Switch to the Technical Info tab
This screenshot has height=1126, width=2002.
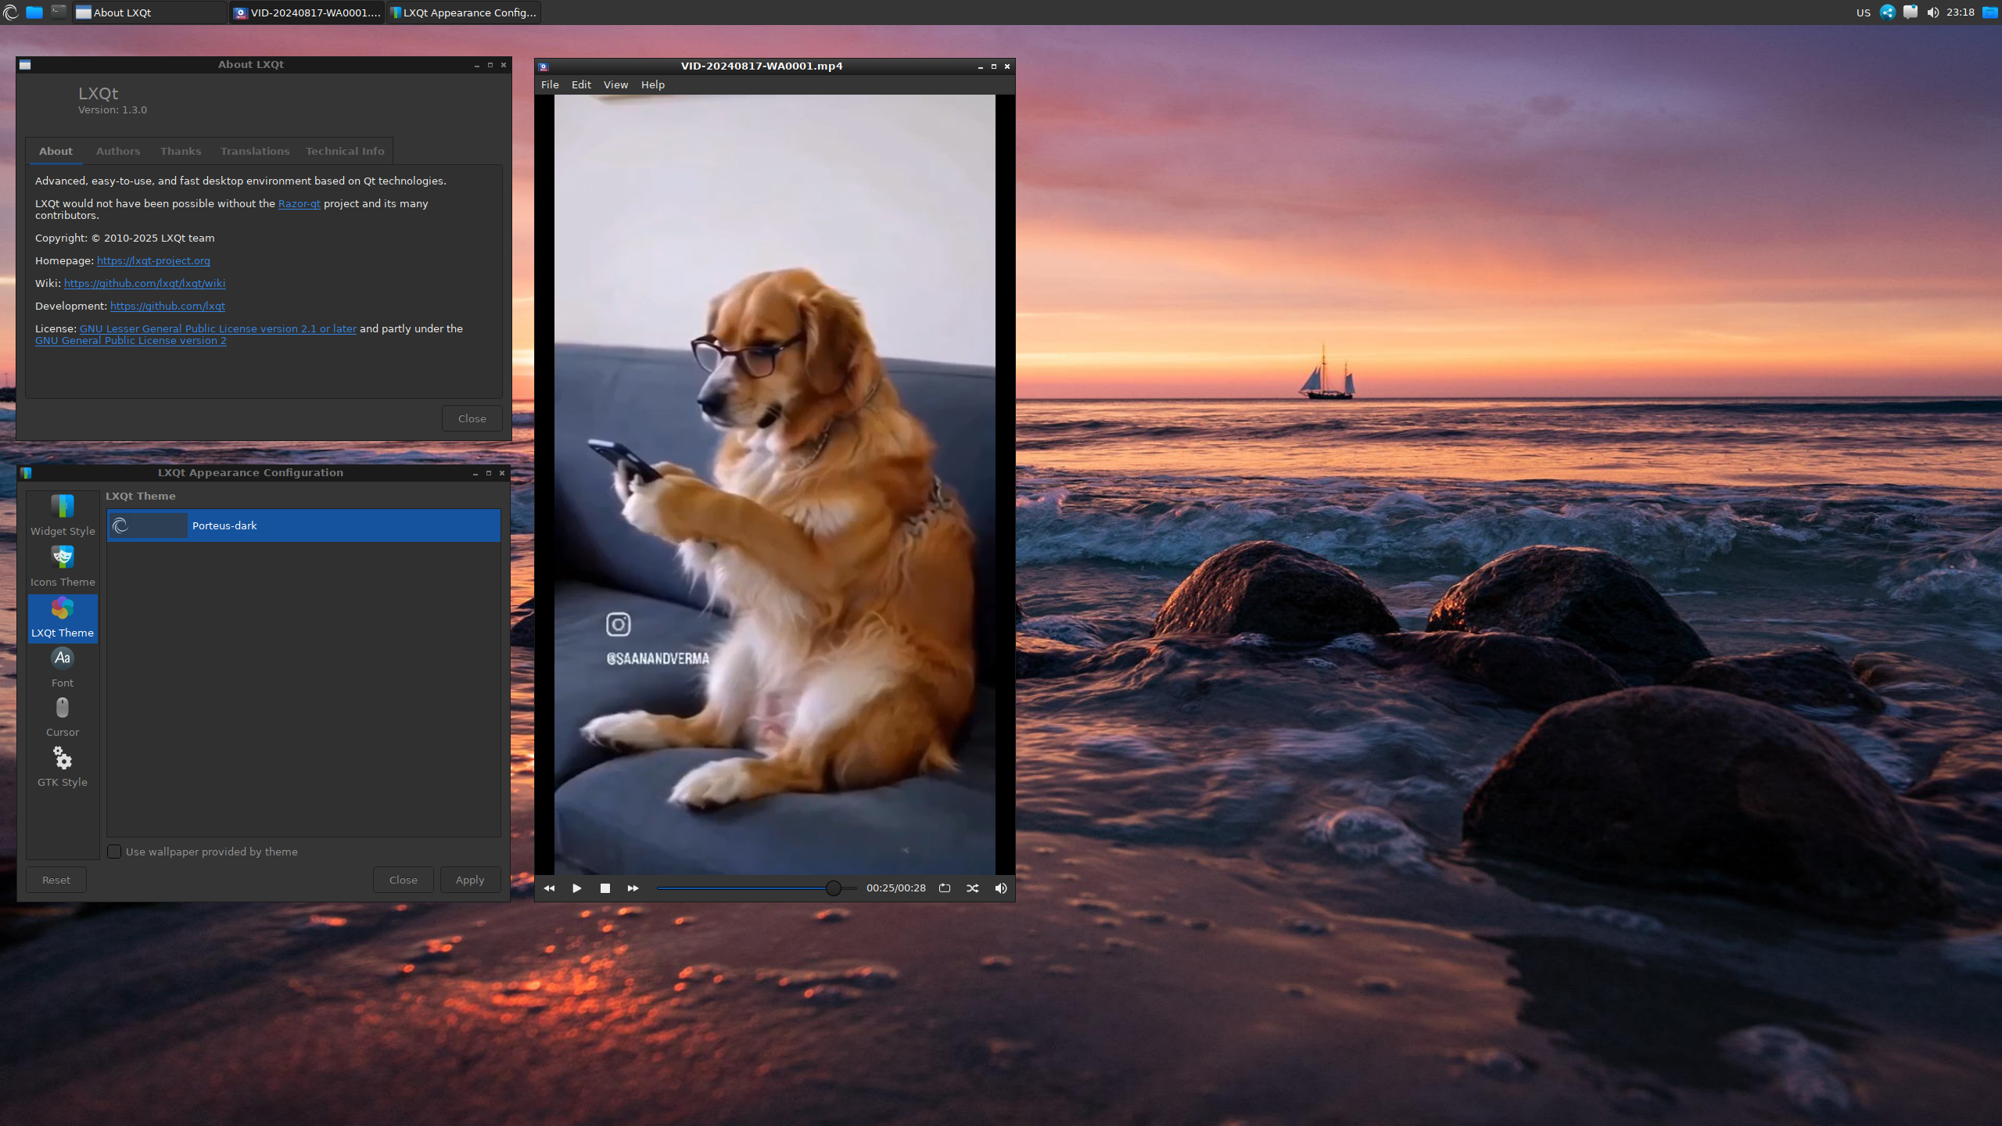[345, 151]
